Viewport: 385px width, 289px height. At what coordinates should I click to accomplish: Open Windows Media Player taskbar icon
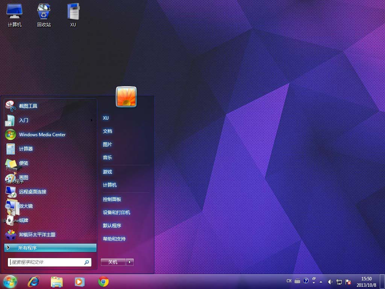pyautogui.click(x=80, y=281)
